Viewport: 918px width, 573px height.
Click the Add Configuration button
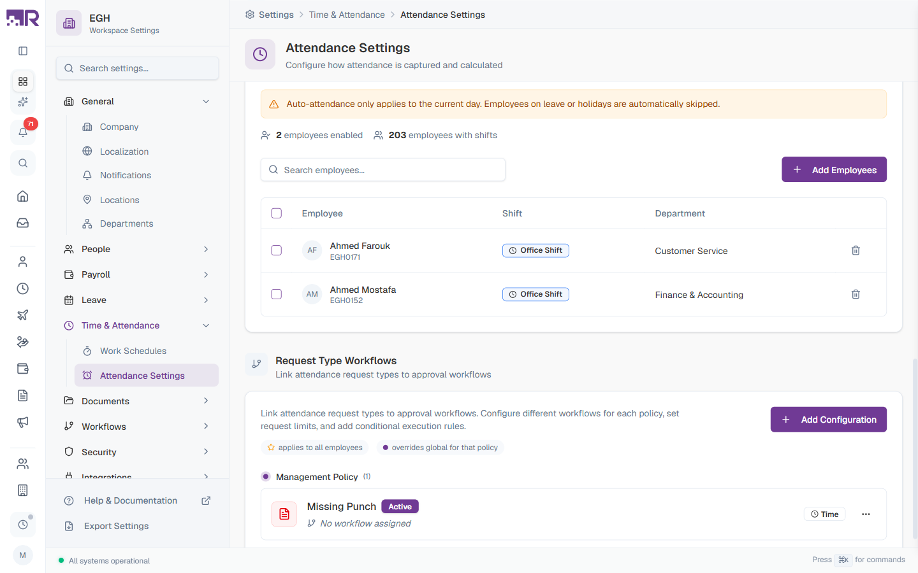point(828,420)
